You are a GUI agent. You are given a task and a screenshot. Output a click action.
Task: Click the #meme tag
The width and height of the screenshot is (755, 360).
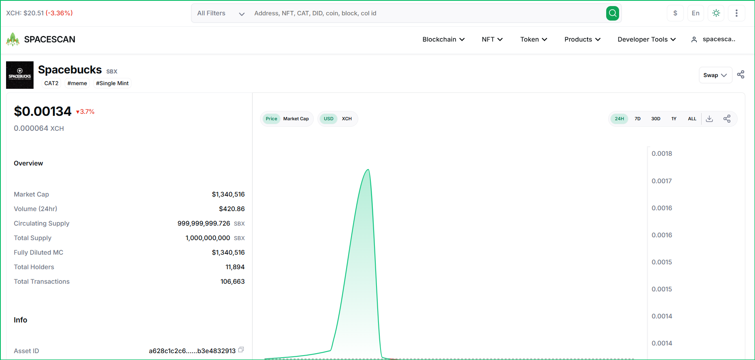coord(77,83)
